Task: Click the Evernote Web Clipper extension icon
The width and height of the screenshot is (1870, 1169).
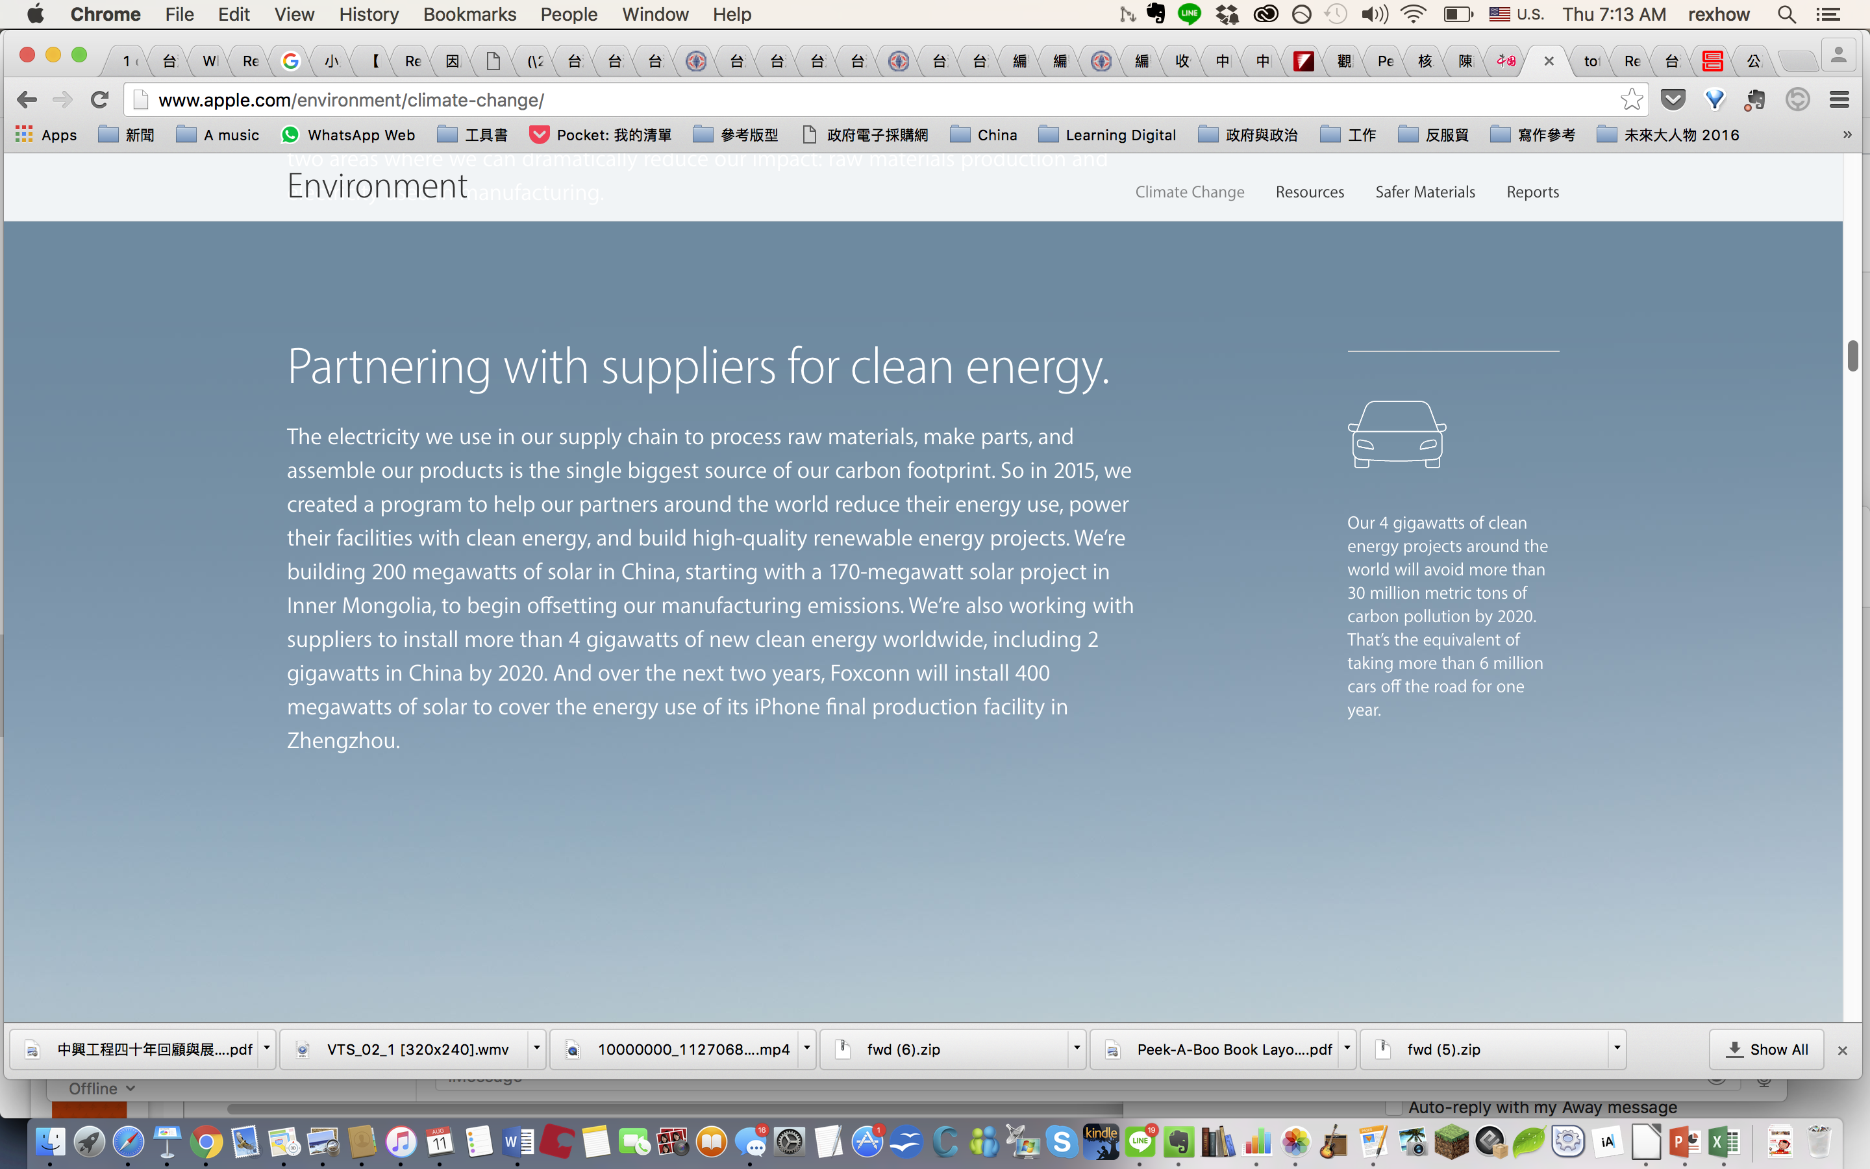Action: click(x=1755, y=100)
